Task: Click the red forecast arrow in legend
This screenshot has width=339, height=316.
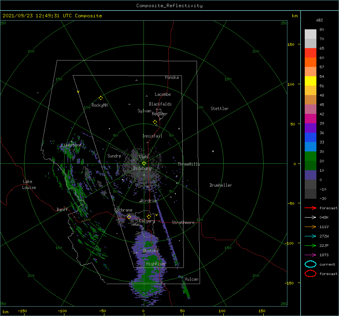Action: coord(310,208)
